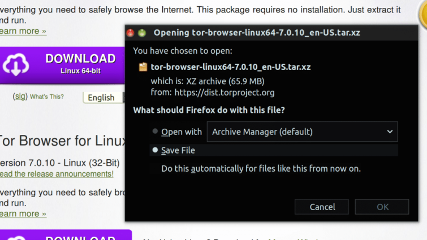Click the chevron arrow in the Open with combo box
This screenshot has height=240, width=427.
coord(390,132)
